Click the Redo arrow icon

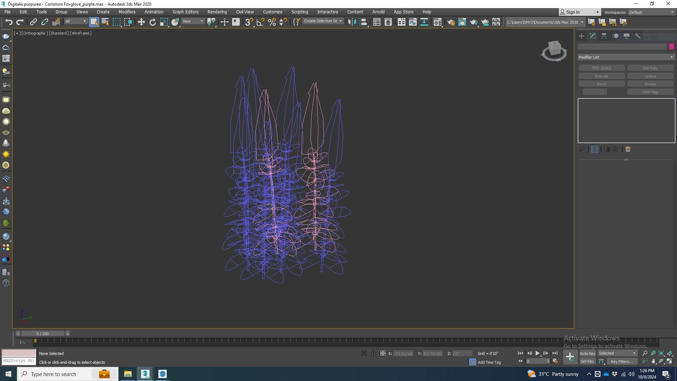20,22
